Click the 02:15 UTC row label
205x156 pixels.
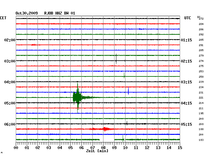click(186, 61)
